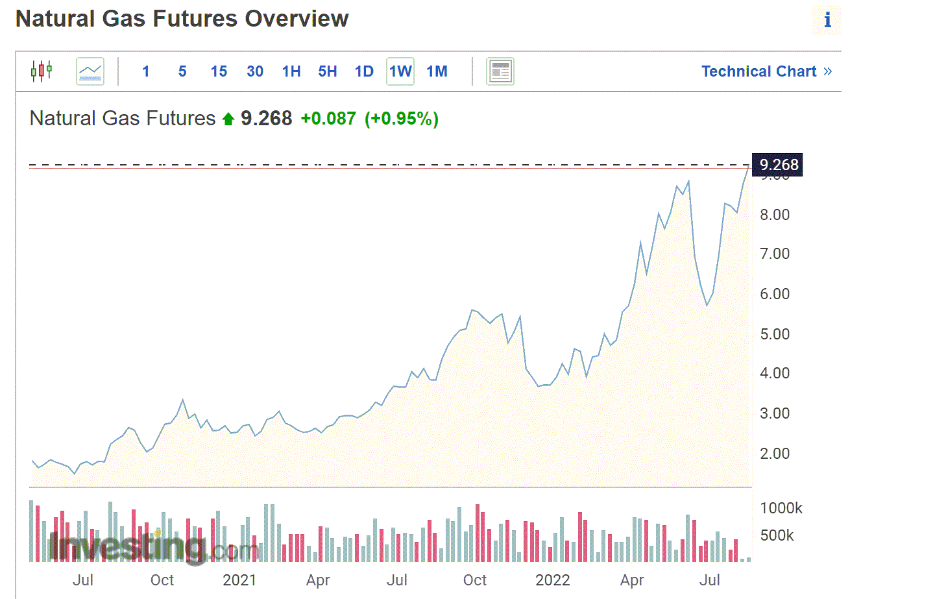Switch chart to 1M monthly interval

pos(437,71)
